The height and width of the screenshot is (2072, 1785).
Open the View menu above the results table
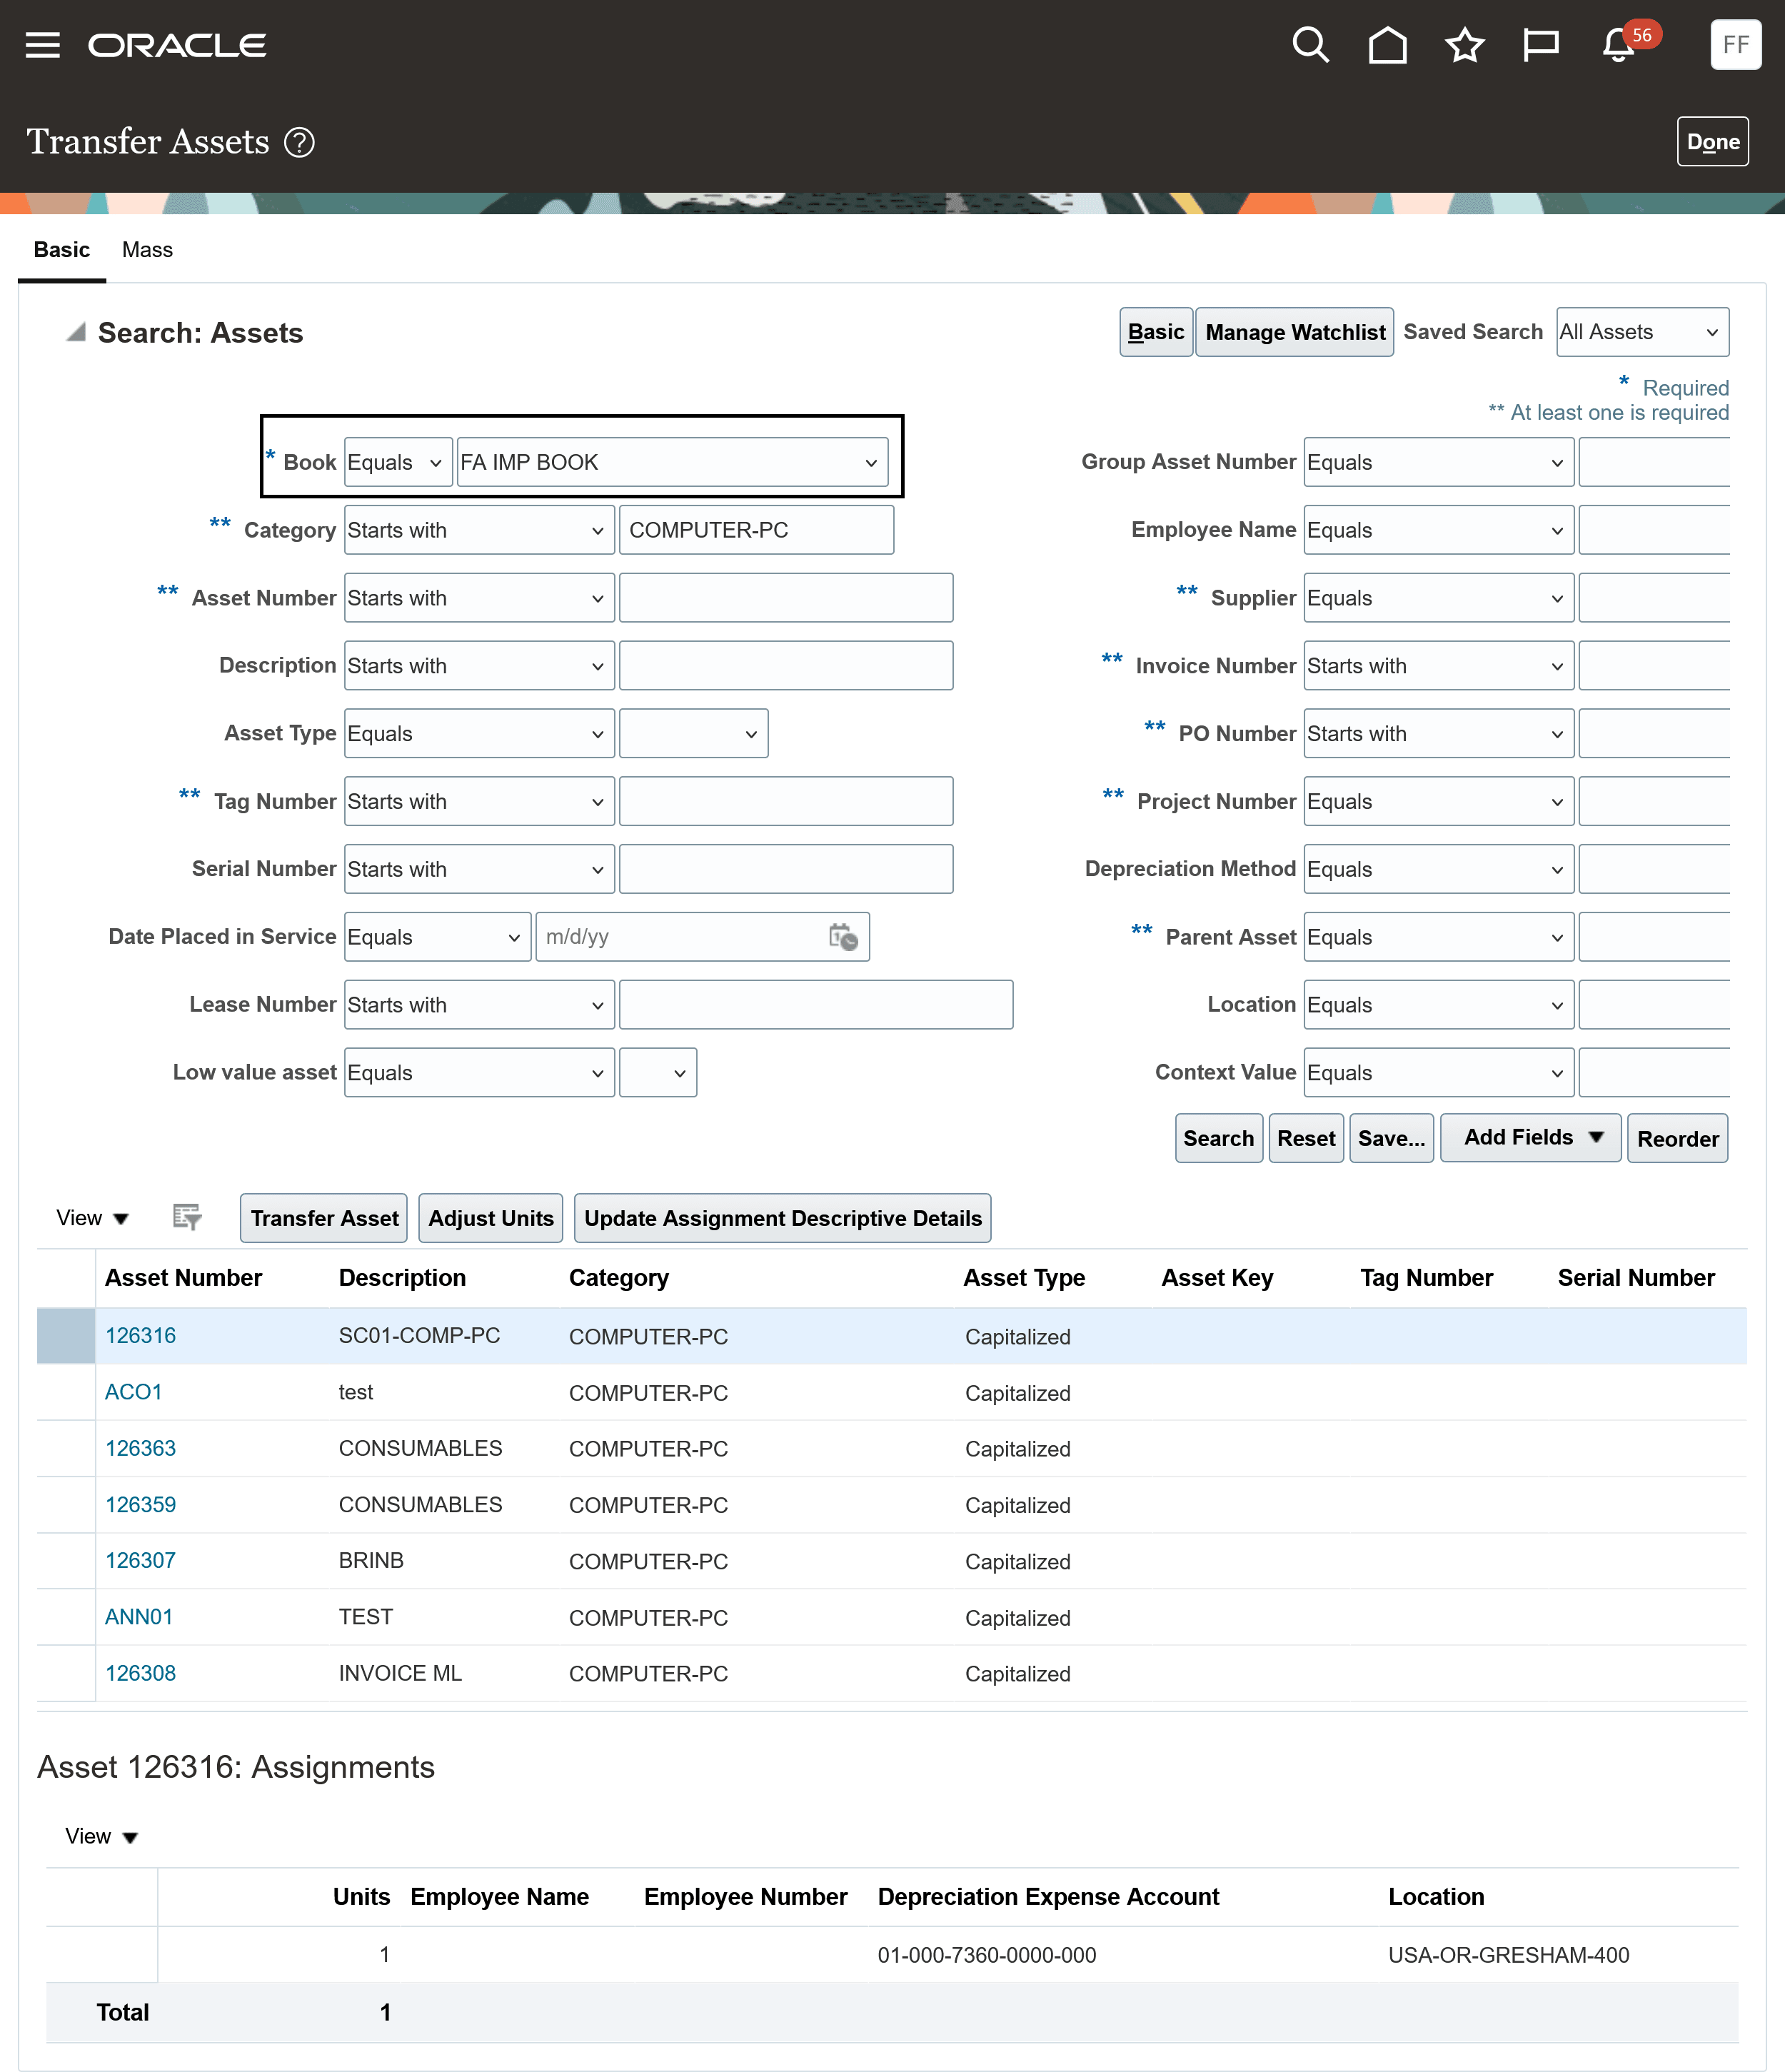click(x=93, y=1218)
